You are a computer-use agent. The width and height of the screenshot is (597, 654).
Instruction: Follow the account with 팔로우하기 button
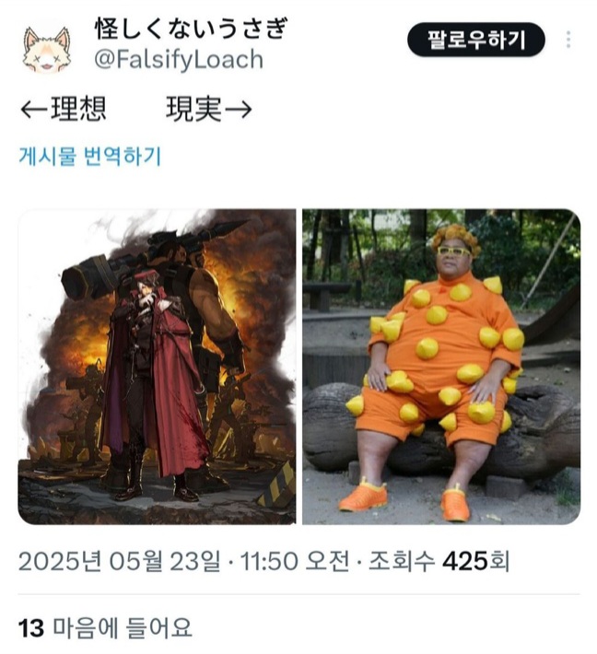[x=476, y=40]
